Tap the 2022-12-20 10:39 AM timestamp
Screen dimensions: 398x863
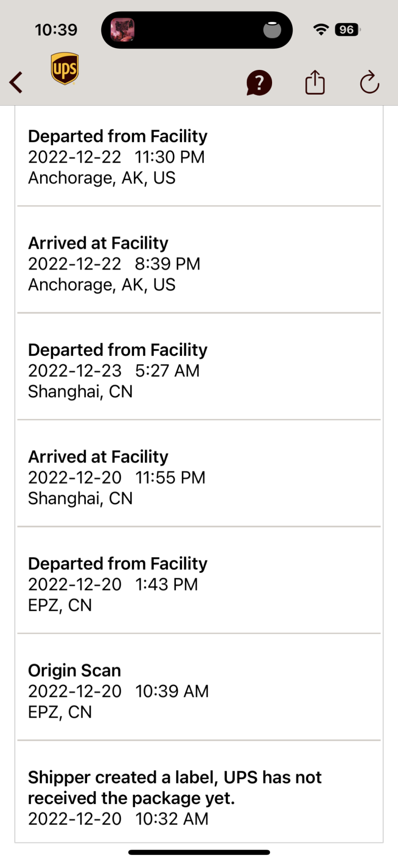(x=118, y=691)
